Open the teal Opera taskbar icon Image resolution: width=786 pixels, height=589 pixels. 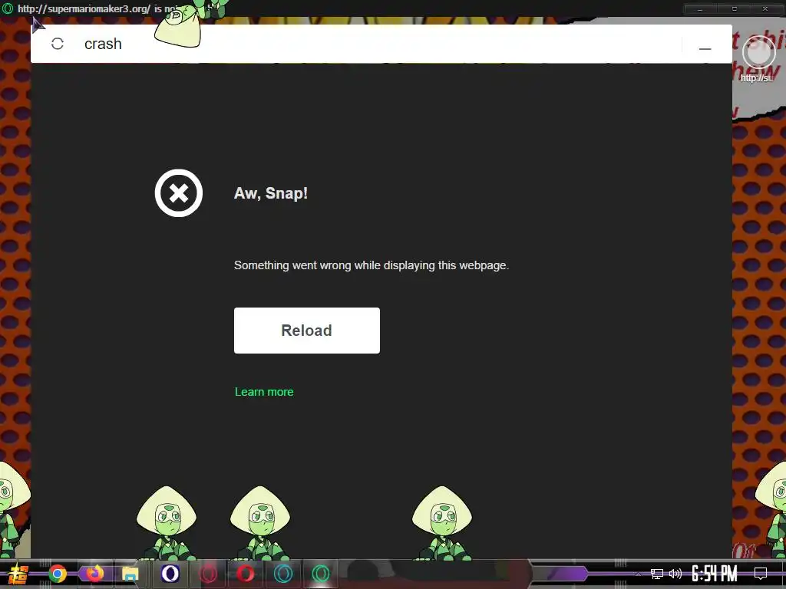click(283, 574)
